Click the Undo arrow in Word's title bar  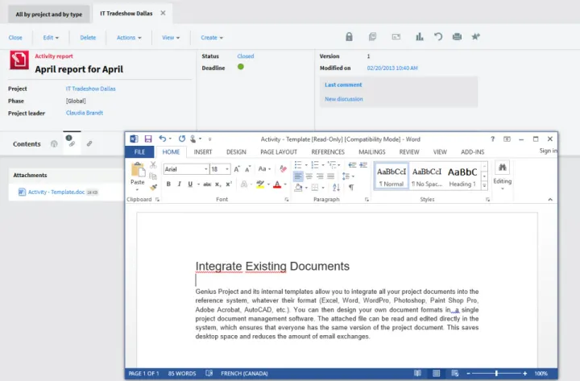coord(164,139)
